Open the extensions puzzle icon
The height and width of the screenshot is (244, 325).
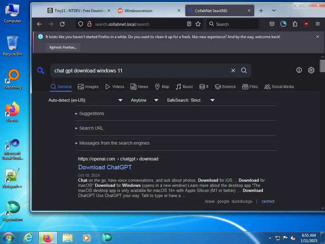(295, 24)
